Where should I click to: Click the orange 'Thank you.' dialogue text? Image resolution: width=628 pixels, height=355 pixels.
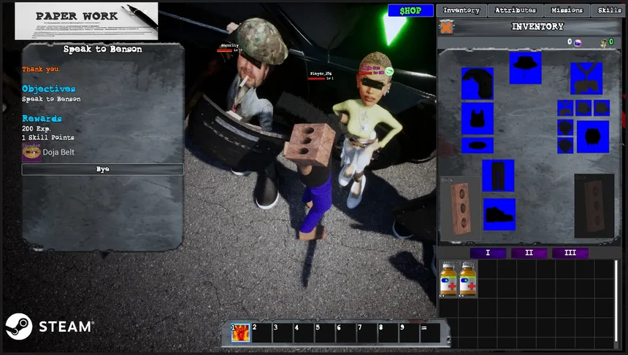41,69
